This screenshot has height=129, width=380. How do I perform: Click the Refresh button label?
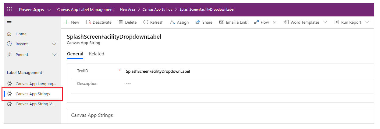(x=157, y=22)
